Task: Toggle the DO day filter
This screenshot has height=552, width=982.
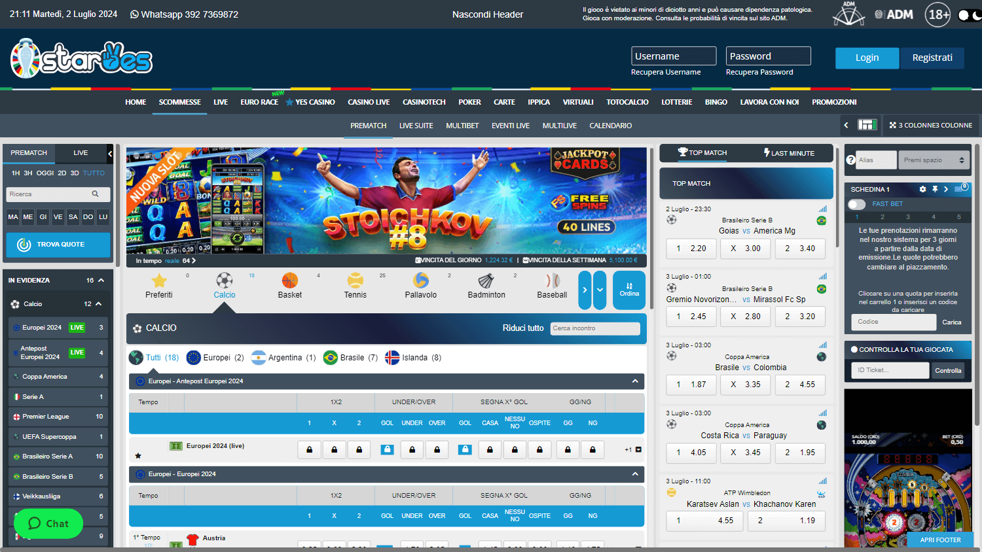Action: pos(88,217)
